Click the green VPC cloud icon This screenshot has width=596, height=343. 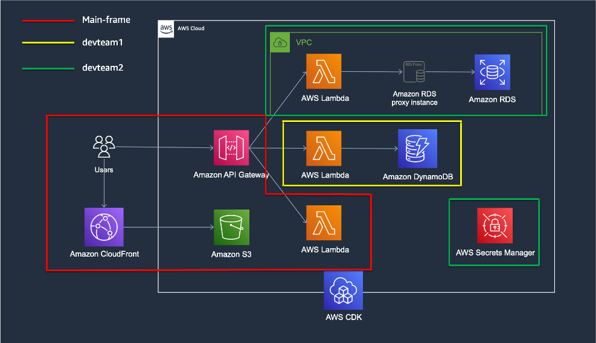pyautogui.click(x=280, y=42)
